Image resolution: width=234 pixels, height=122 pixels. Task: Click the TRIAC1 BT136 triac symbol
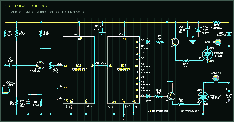click(207, 55)
